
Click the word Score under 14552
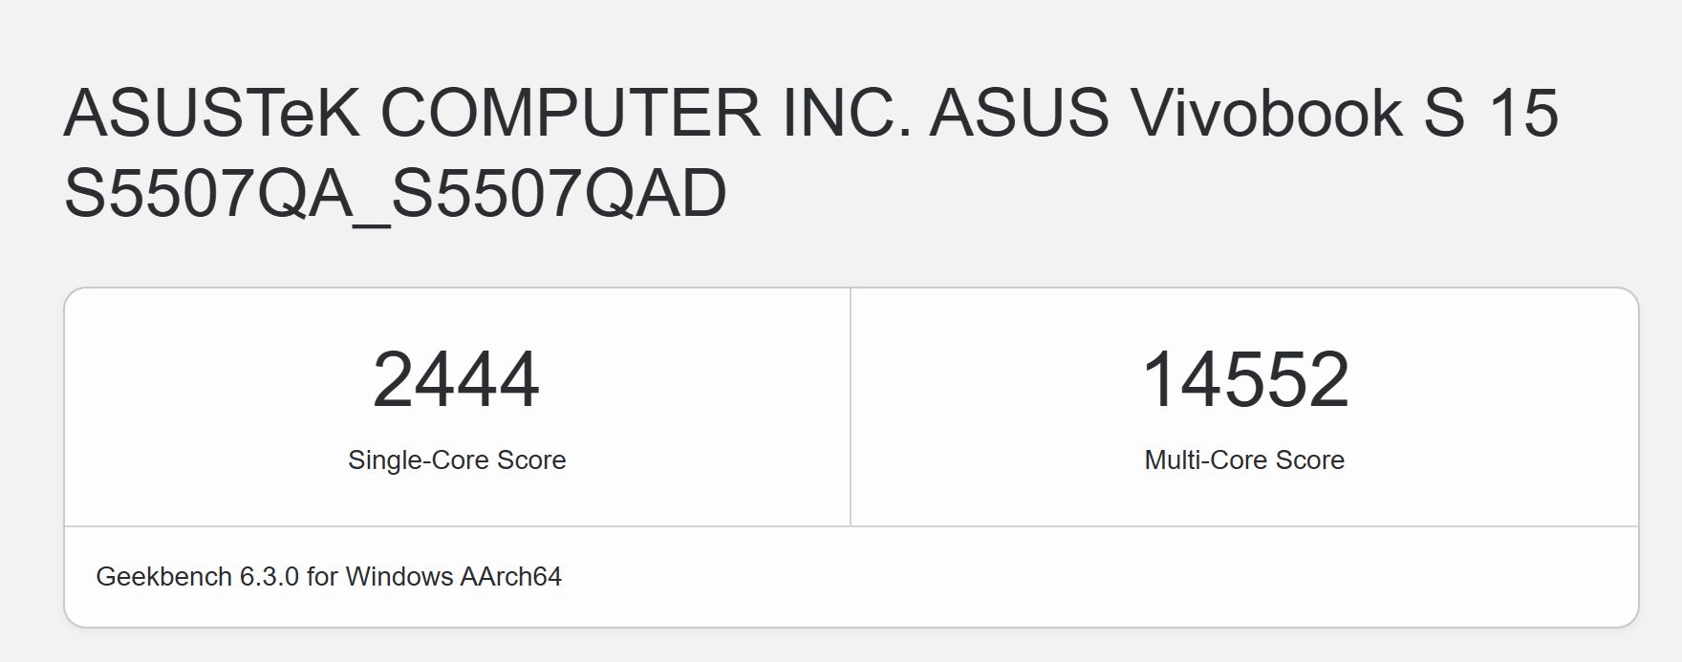click(x=1310, y=460)
